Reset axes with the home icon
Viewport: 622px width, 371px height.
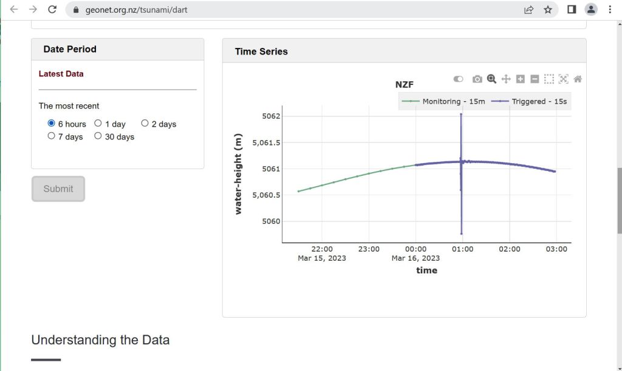578,79
